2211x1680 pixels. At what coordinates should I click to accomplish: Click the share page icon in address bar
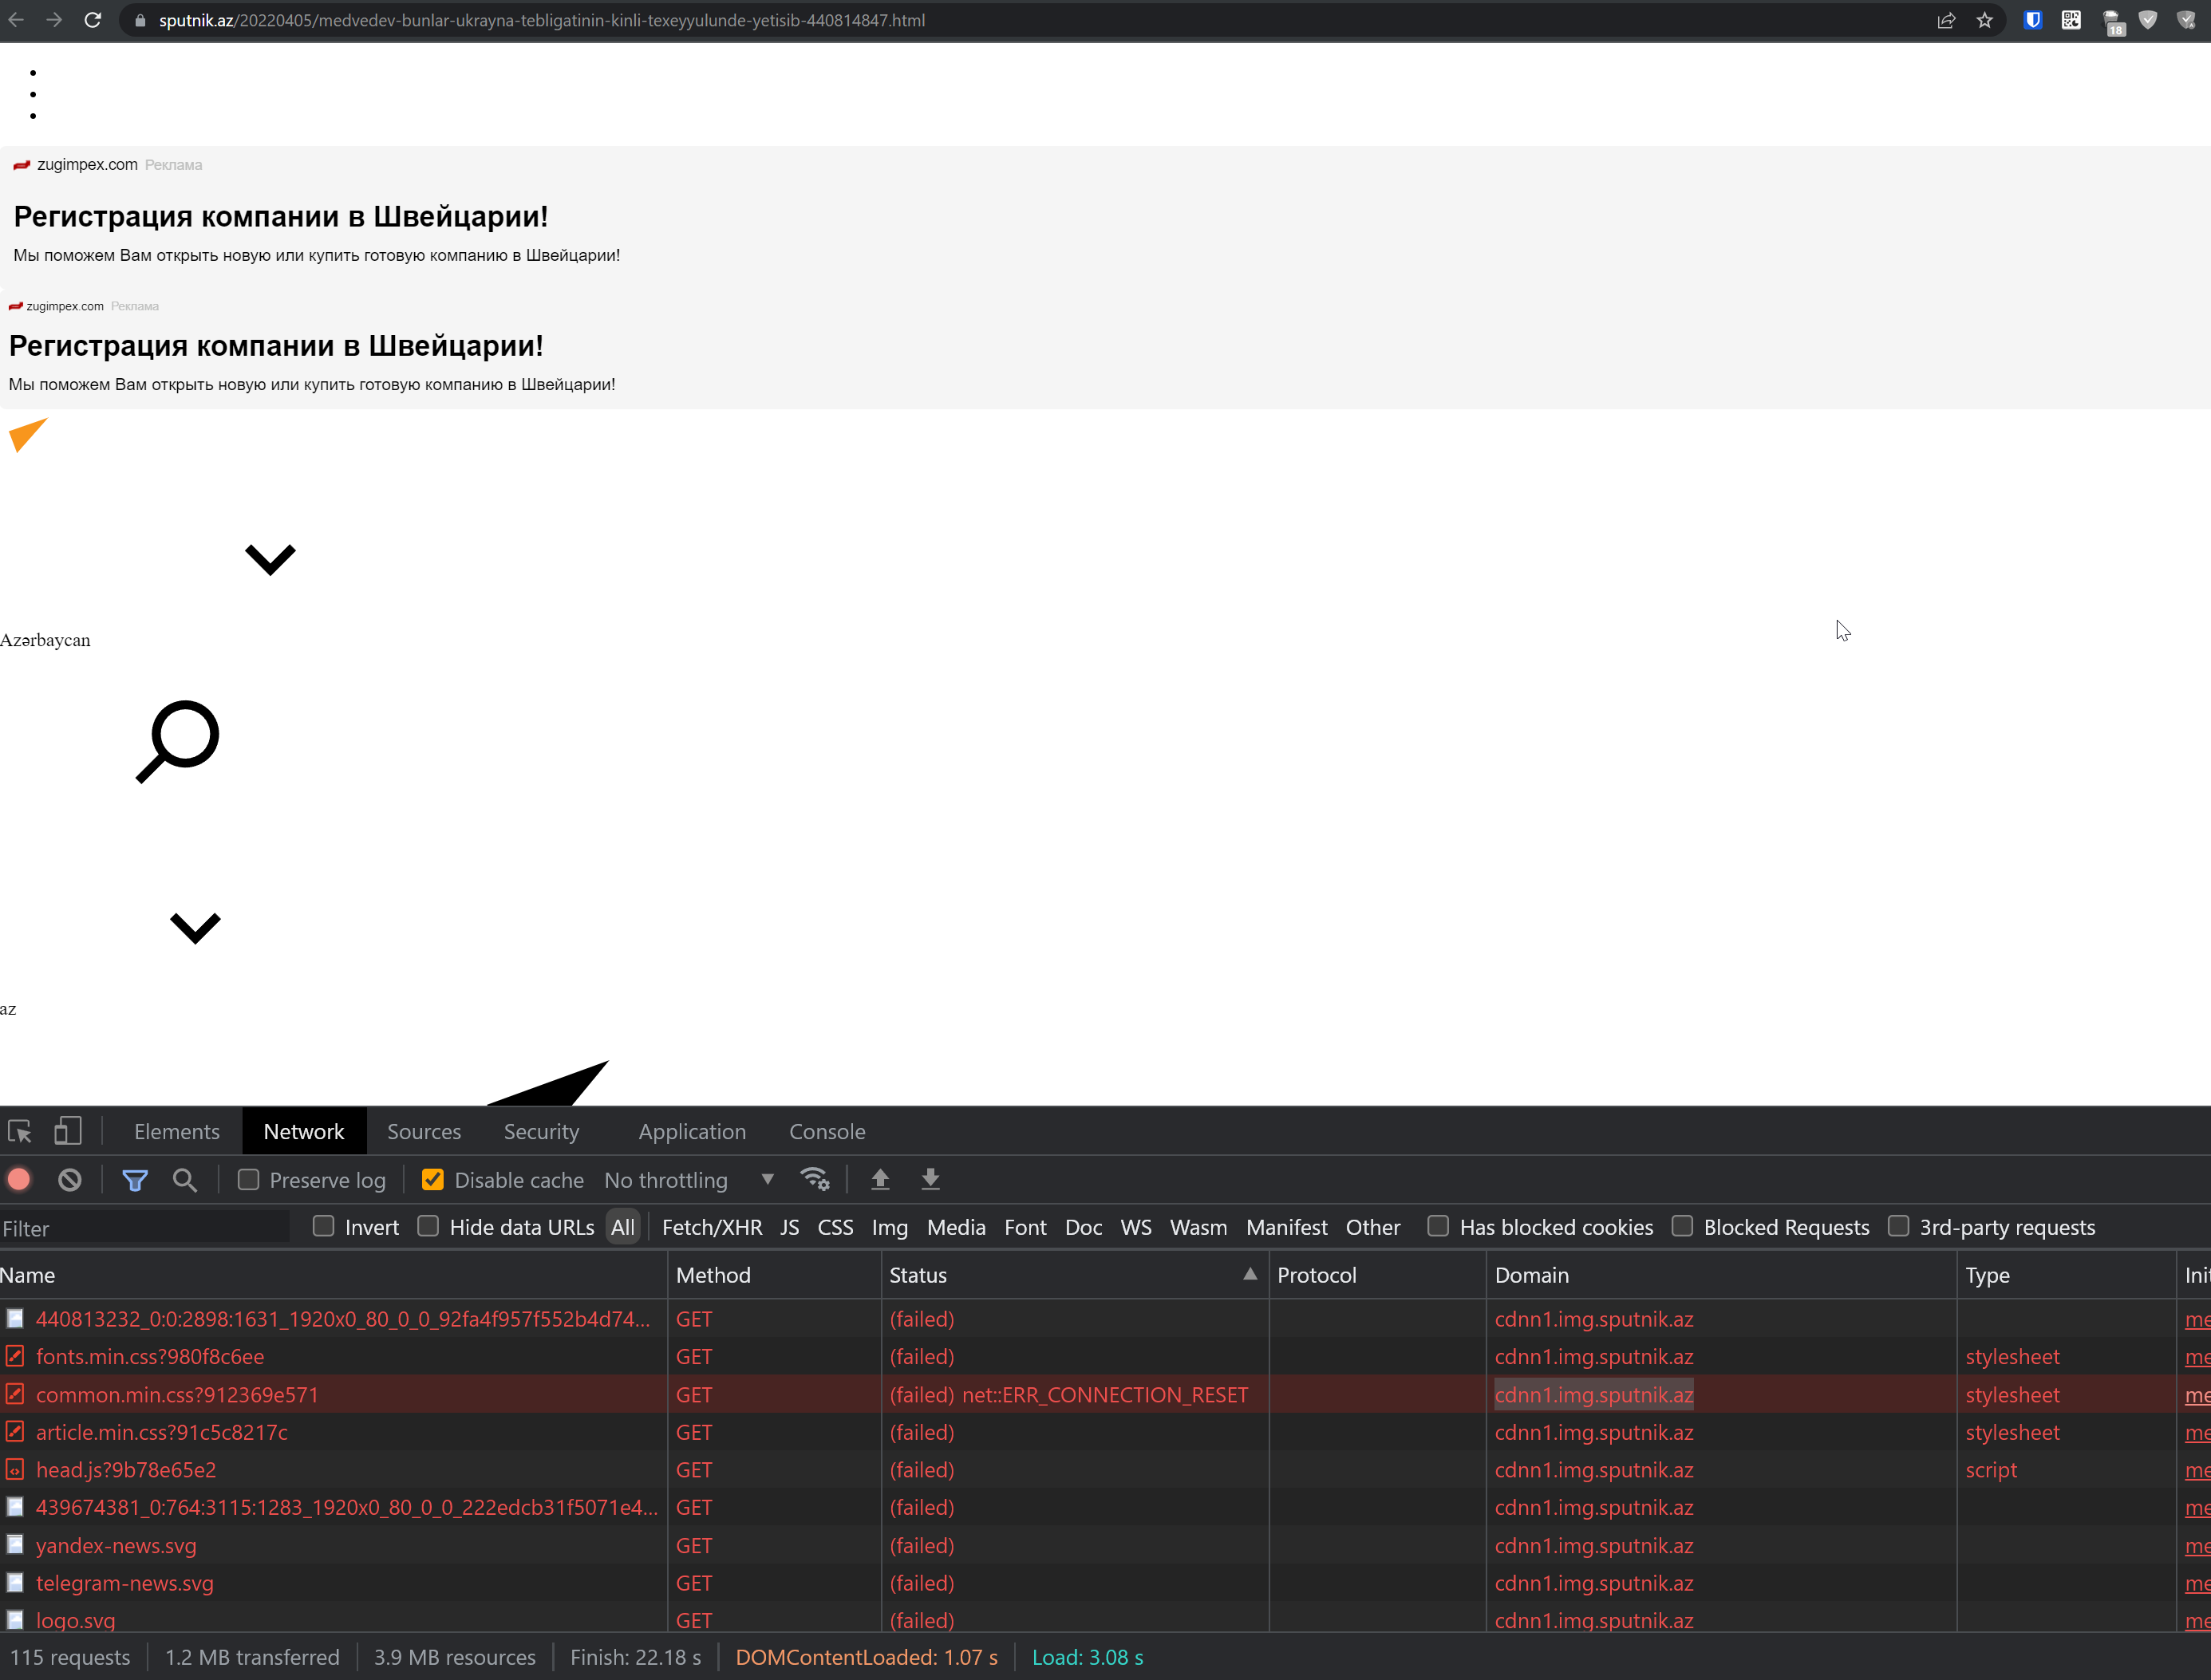1946,20
